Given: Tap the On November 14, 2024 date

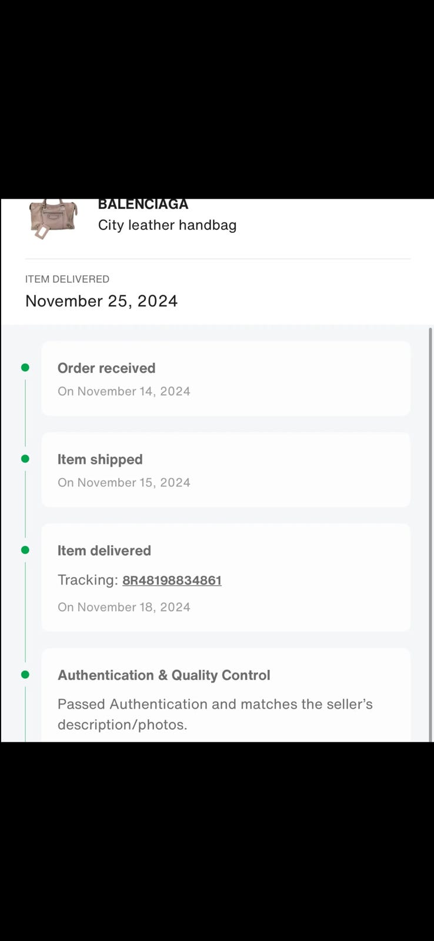Looking at the screenshot, I should coord(124,392).
